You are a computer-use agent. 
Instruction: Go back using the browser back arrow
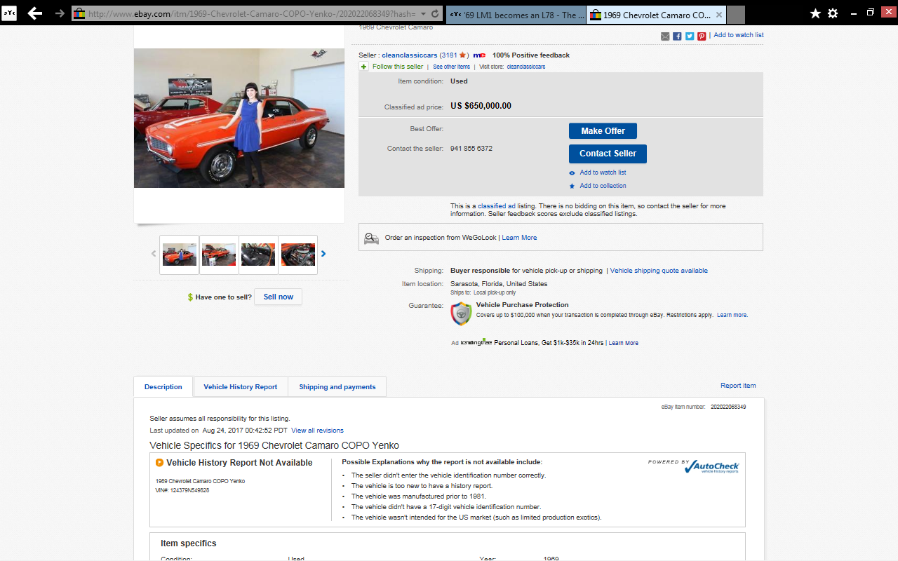[x=34, y=13]
